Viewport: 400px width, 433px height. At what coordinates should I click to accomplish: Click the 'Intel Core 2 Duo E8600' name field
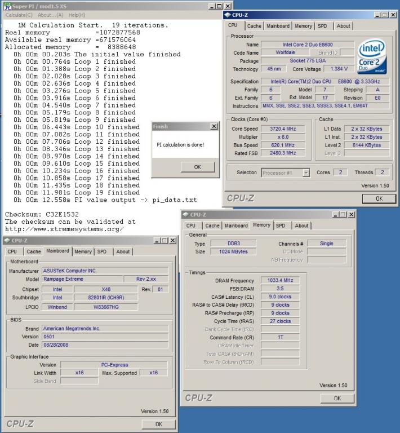[308, 45]
